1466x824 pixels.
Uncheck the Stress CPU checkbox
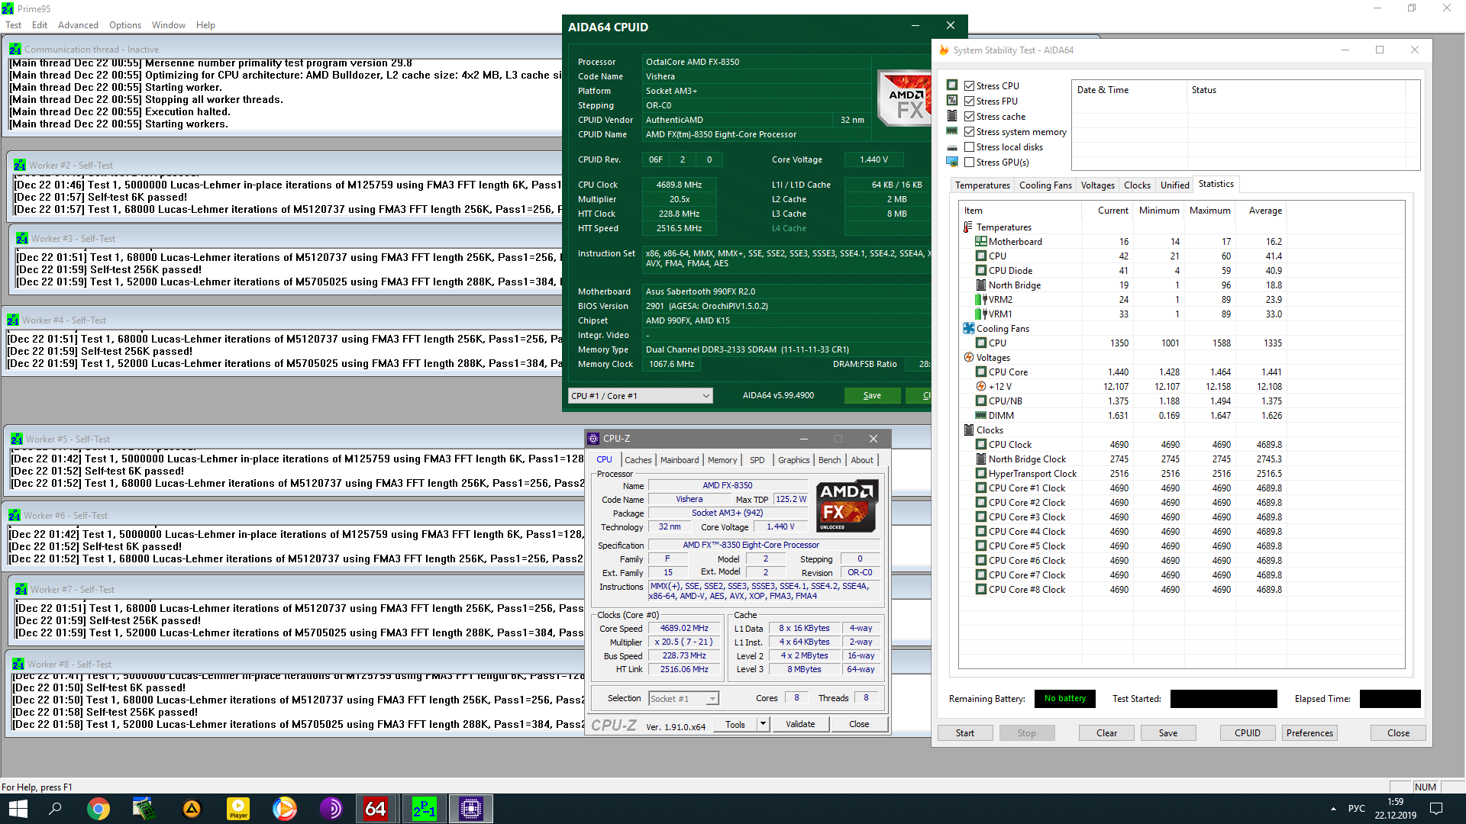(x=969, y=86)
